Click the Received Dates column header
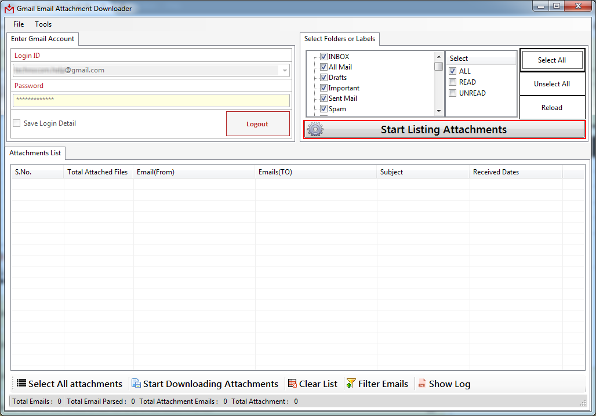 (516, 172)
